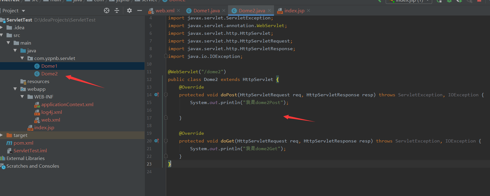Collapse the src folder arrow

click(x=2, y=35)
